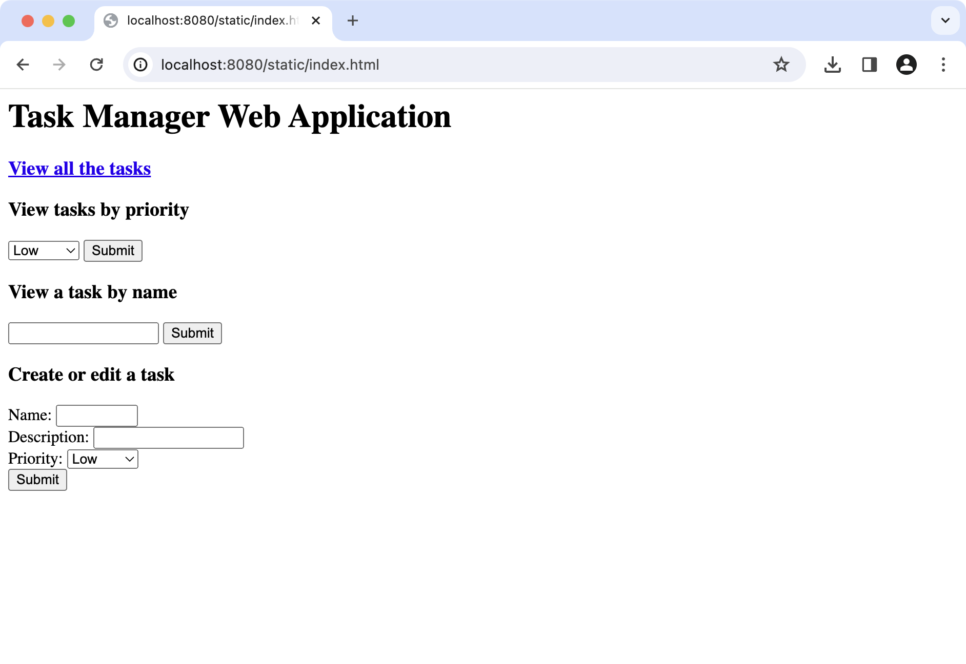Click Submit next to the task name field
The height and width of the screenshot is (664, 966).
point(192,333)
